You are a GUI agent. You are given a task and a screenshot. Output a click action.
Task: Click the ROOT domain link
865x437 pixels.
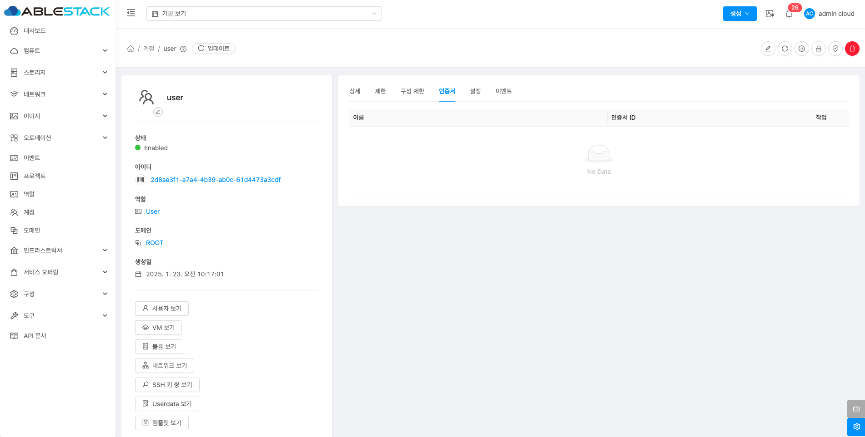point(154,243)
